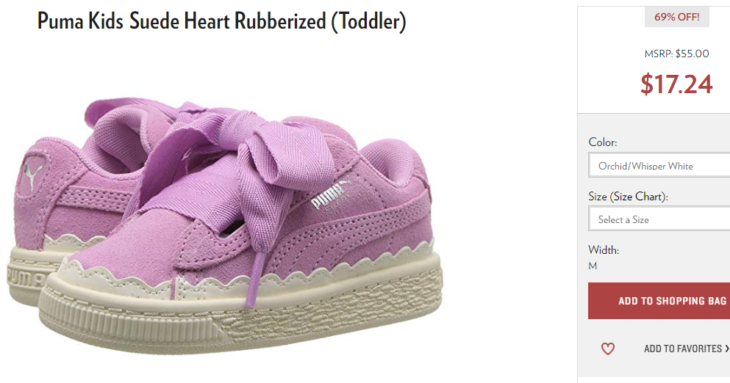Click the product title Puma Kids Suede Heart
Viewport: 730px width, 383px height.
221,21
